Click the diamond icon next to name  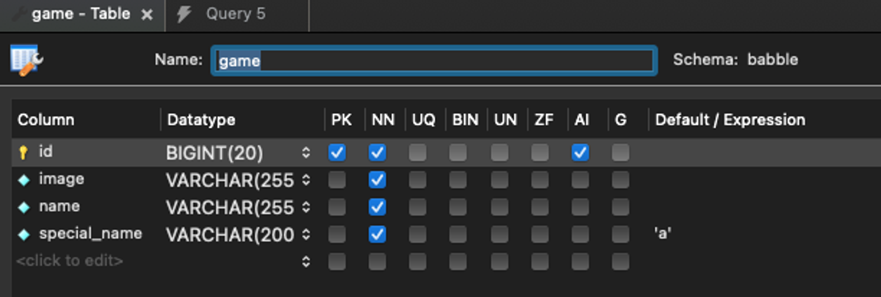24,207
